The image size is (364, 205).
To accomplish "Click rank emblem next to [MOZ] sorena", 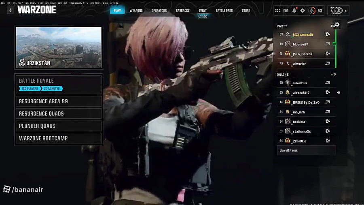I will 288,54.
